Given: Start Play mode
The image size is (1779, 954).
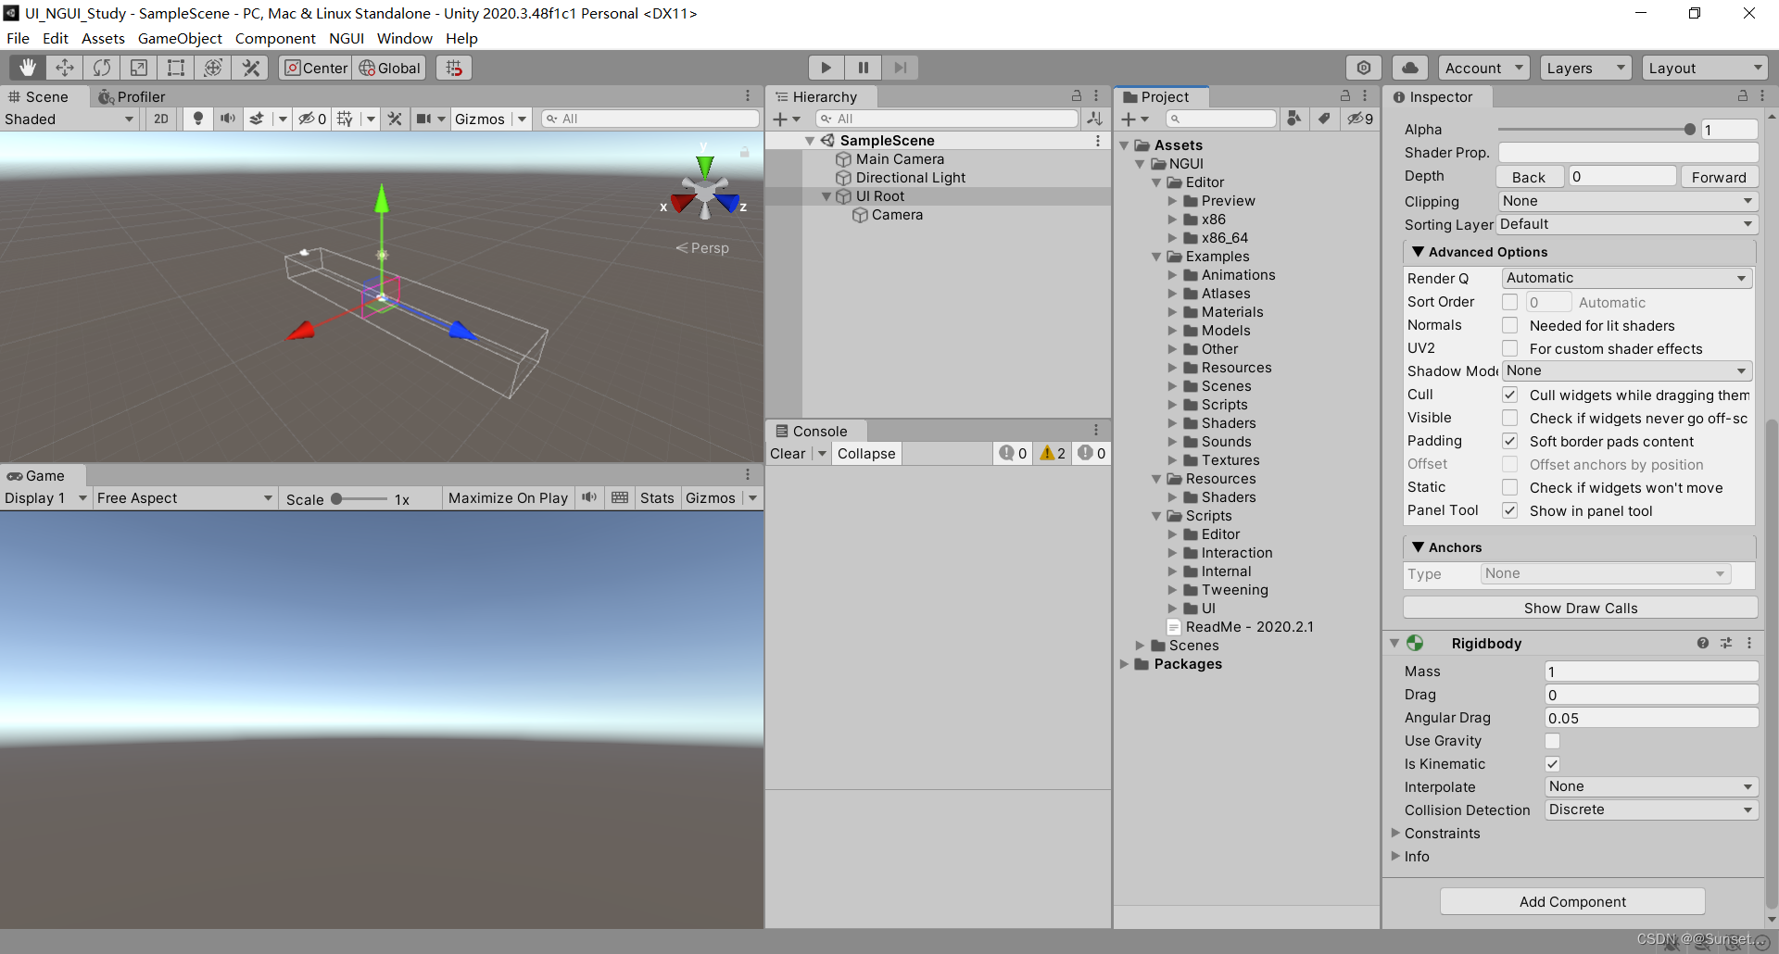Looking at the screenshot, I should (826, 68).
